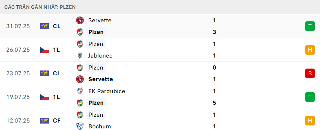Open the Jablonec team link
321x130 pixels.
(x=100, y=56)
